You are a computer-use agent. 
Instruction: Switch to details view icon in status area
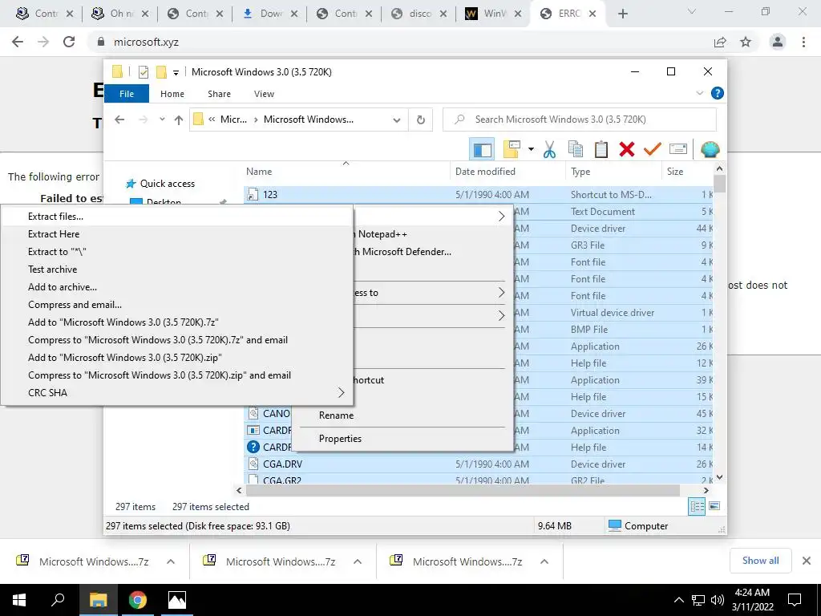pos(697,506)
